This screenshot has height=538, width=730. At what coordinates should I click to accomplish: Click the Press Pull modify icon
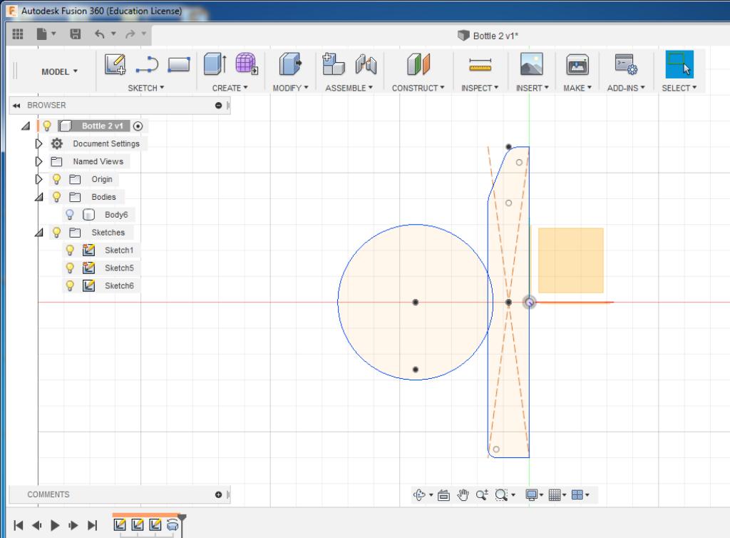pyautogui.click(x=289, y=65)
